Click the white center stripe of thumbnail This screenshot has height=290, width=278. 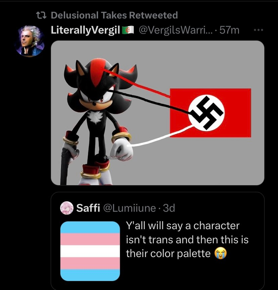coord(90,251)
